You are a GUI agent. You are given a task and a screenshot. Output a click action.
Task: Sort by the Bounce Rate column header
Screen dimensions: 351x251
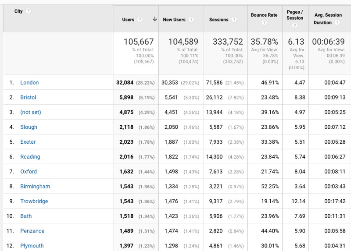[264, 15]
